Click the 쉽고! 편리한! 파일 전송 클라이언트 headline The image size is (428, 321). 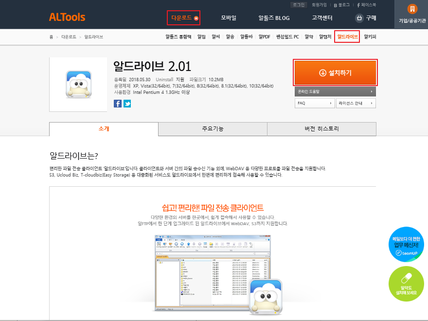pyautogui.click(x=213, y=208)
